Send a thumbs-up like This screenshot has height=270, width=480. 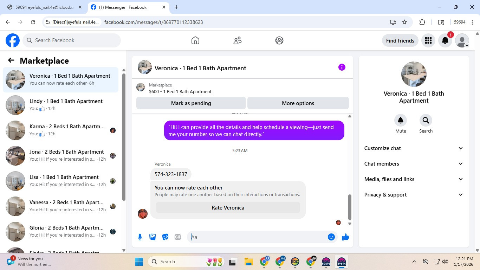click(x=345, y=237)
